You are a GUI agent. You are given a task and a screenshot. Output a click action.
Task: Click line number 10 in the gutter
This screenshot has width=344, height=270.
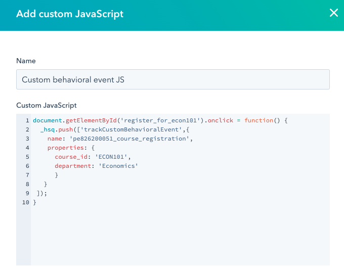[25, 202]
